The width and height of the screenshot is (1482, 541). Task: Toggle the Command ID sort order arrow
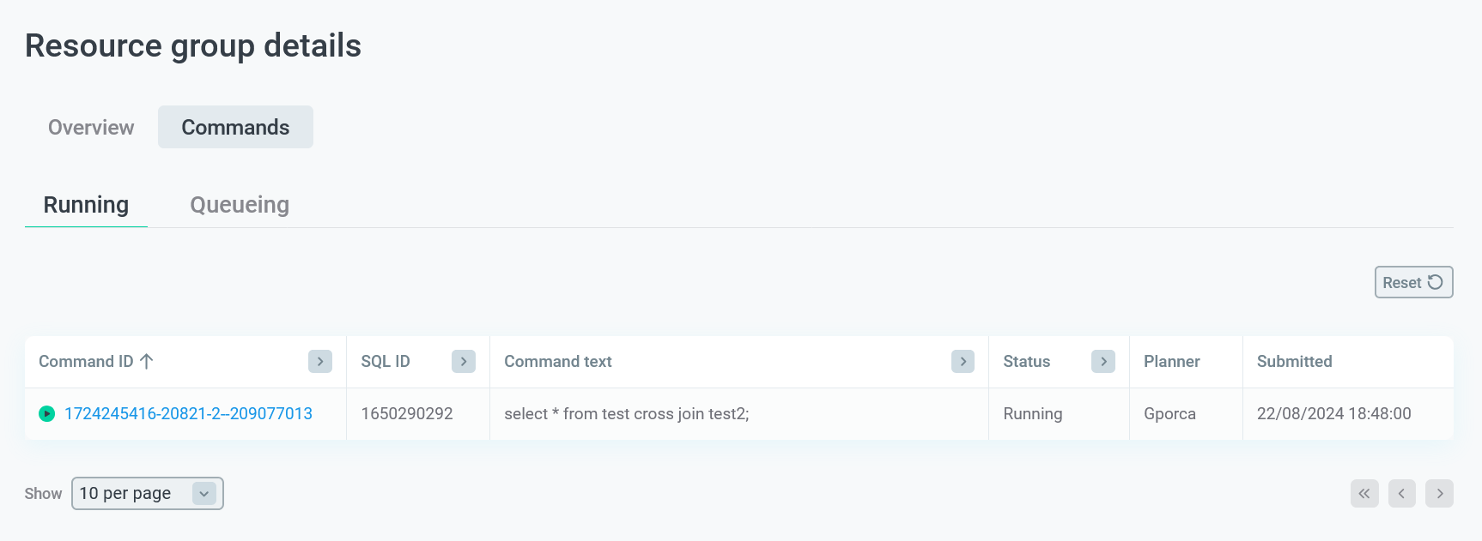[x=148, y=361]
